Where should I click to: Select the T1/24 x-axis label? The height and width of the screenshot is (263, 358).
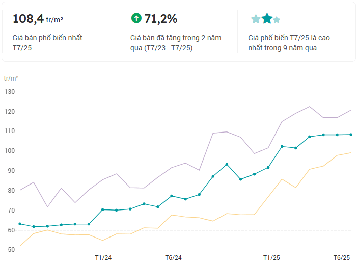[x=103, y=257]
